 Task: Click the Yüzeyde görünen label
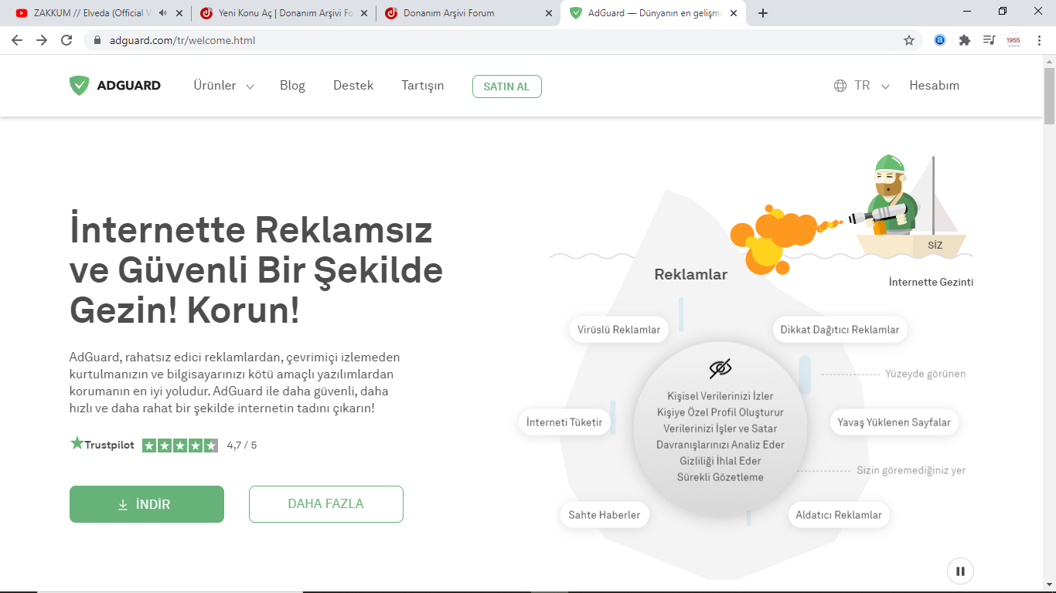925,374
